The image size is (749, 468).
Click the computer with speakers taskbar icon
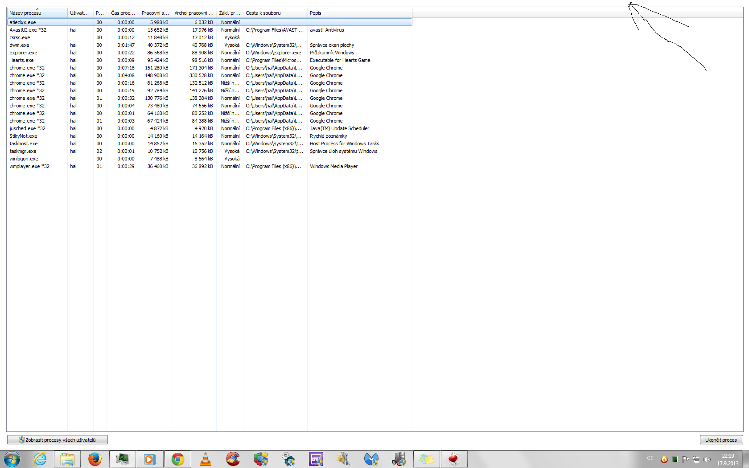(399, 459)
